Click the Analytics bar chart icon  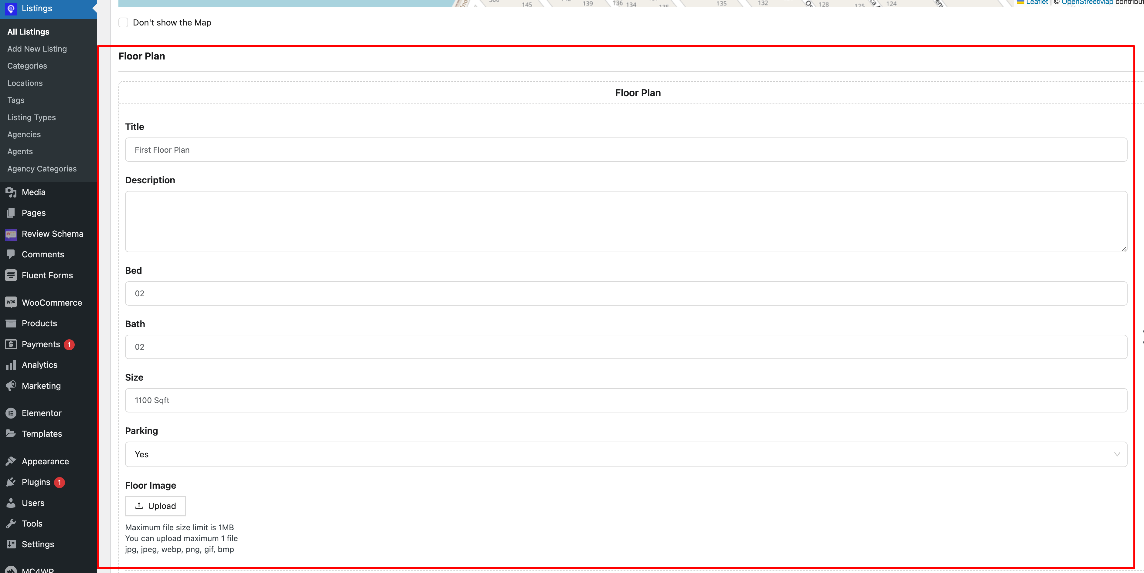pos(11,365)
